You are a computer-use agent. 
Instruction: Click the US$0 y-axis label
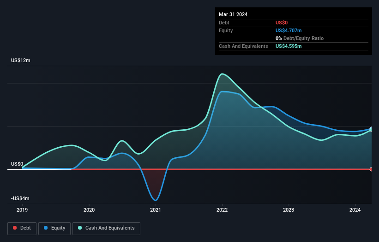[17, 164]
